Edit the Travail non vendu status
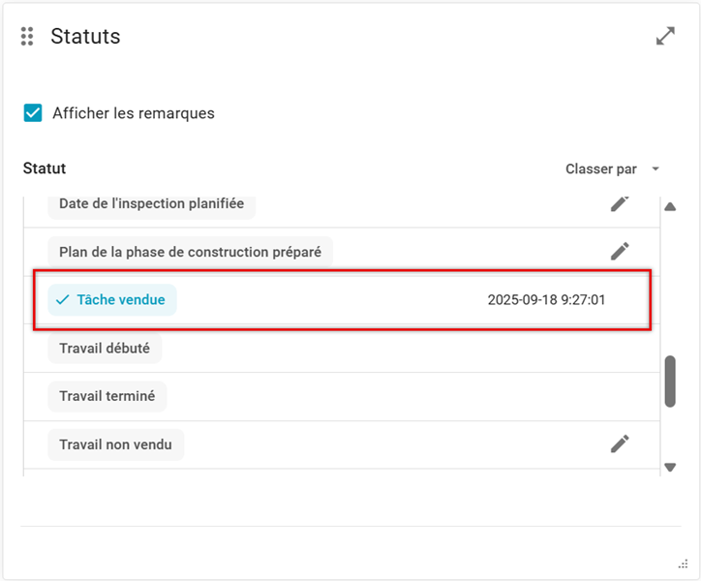This screenshot has height=581, width=701. tap(620, 443)
